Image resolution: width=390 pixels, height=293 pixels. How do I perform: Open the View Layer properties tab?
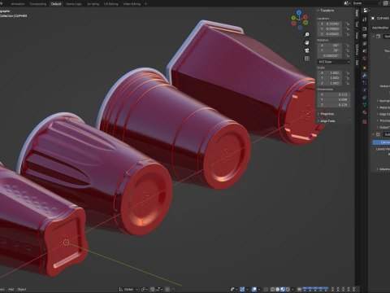tap(365, 43)
